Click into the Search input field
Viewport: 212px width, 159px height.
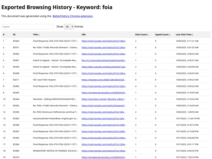[x=28, y=27]
